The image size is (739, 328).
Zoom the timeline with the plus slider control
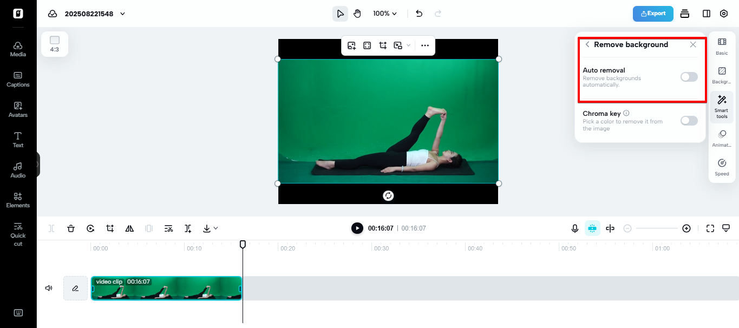(x=686, y=228)
